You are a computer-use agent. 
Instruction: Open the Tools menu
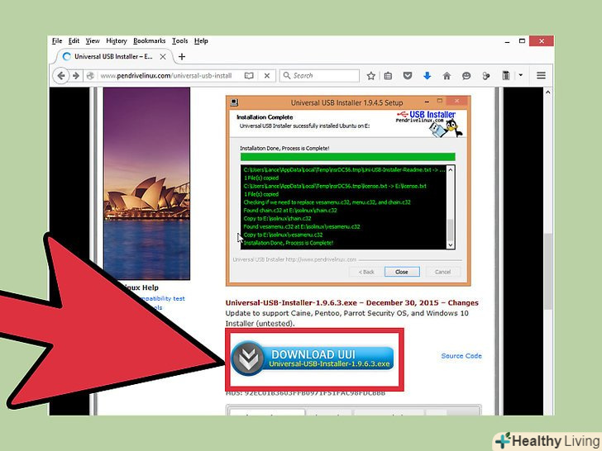click(x=179, y=41)
